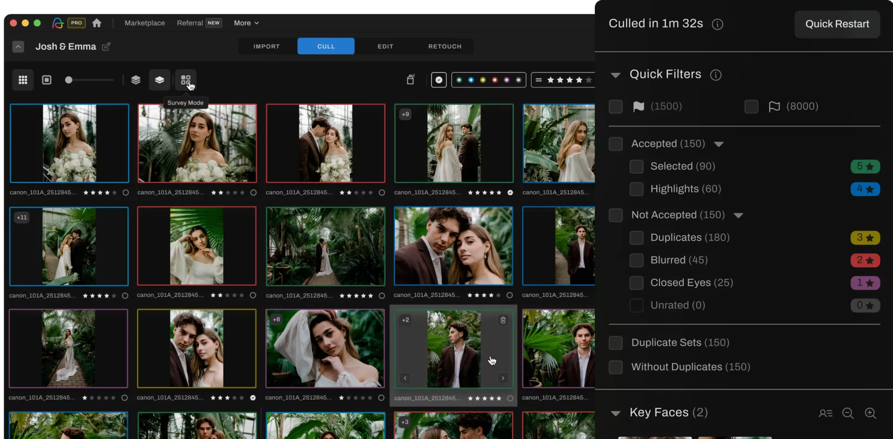Zoom out Key Faces thumbnails

(x=848, y=413)
